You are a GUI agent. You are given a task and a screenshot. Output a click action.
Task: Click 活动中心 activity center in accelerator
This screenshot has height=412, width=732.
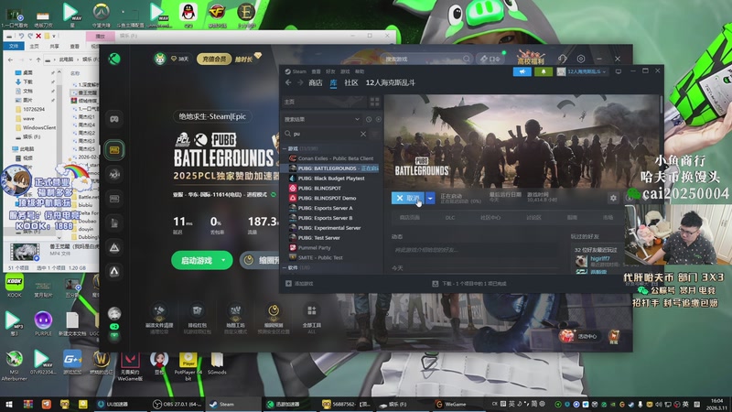579,336
